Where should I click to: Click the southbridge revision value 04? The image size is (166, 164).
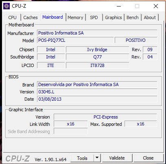tap(150, 57)
